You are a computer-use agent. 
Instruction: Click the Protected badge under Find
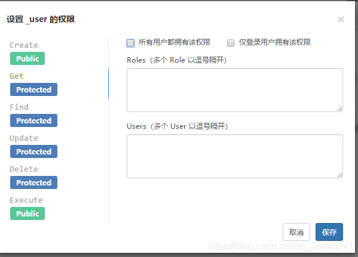coord(34,120)
